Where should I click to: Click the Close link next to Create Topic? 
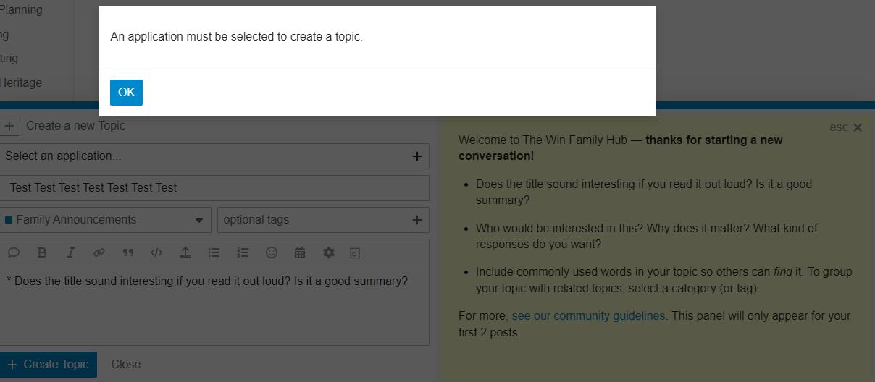coord(126,365)
